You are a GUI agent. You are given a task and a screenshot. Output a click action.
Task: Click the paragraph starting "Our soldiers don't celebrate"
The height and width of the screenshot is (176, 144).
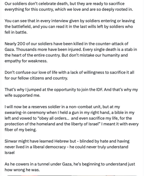(x=69, y=6)
